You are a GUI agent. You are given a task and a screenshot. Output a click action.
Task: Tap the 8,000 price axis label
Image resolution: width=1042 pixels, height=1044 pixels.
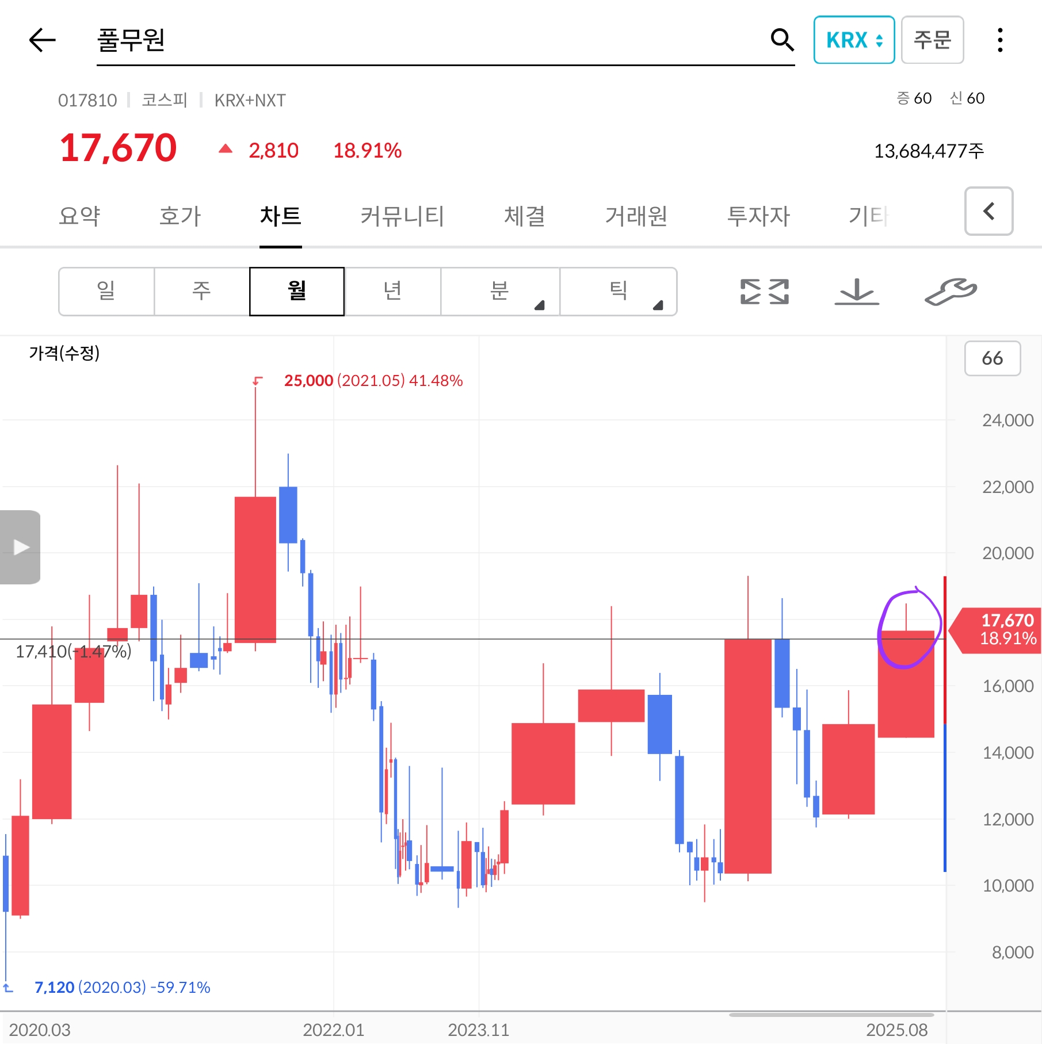1013,953
